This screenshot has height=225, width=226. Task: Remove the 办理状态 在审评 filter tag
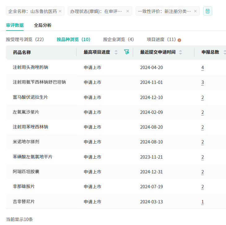coord(128,11)
